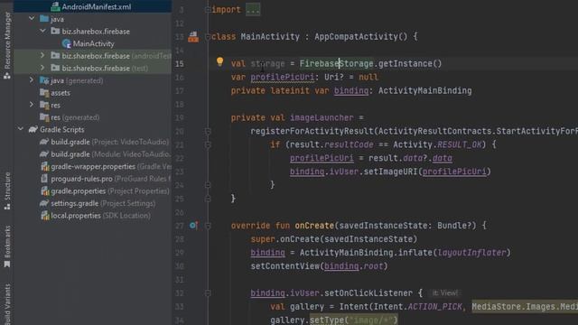Open the Resource Manager tool window

[7, 45]
